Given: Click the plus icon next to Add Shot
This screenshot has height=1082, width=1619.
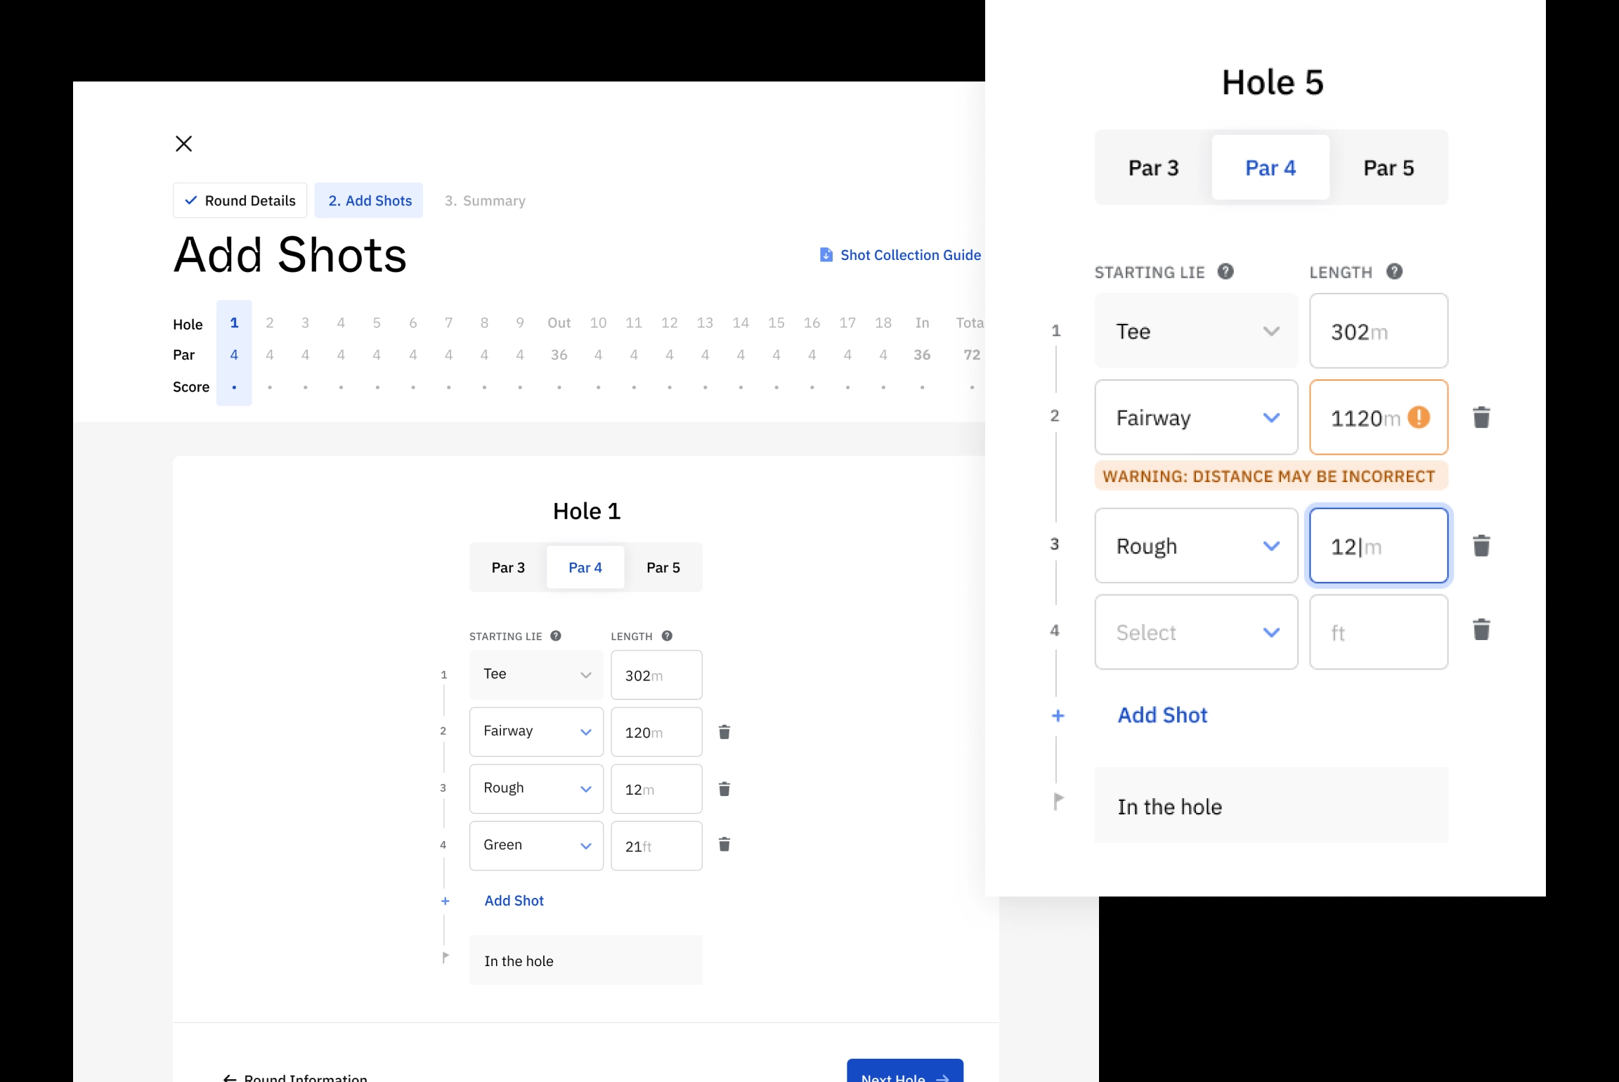Looking at the screenshot, I should [446, 901].
